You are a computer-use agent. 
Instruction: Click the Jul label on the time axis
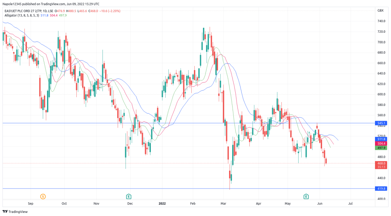pyautogui.click(x=351, y=203)
